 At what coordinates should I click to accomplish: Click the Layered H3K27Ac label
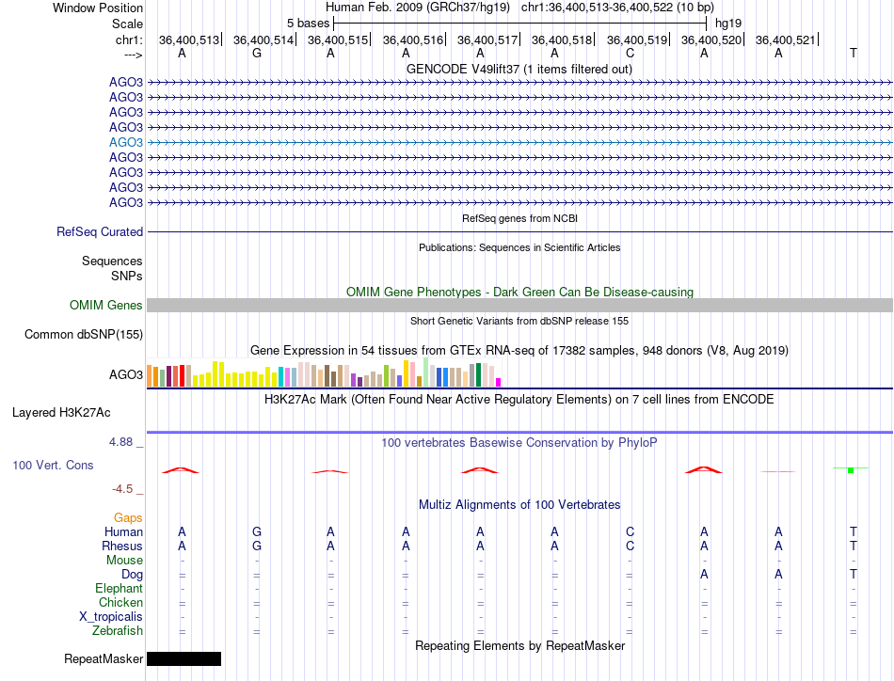[x=61, y=413]
